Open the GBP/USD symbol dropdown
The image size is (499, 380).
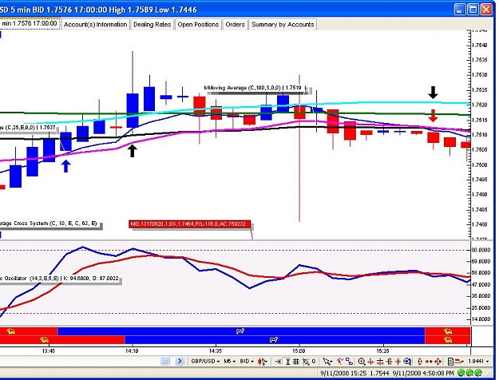tap(205, 361)
